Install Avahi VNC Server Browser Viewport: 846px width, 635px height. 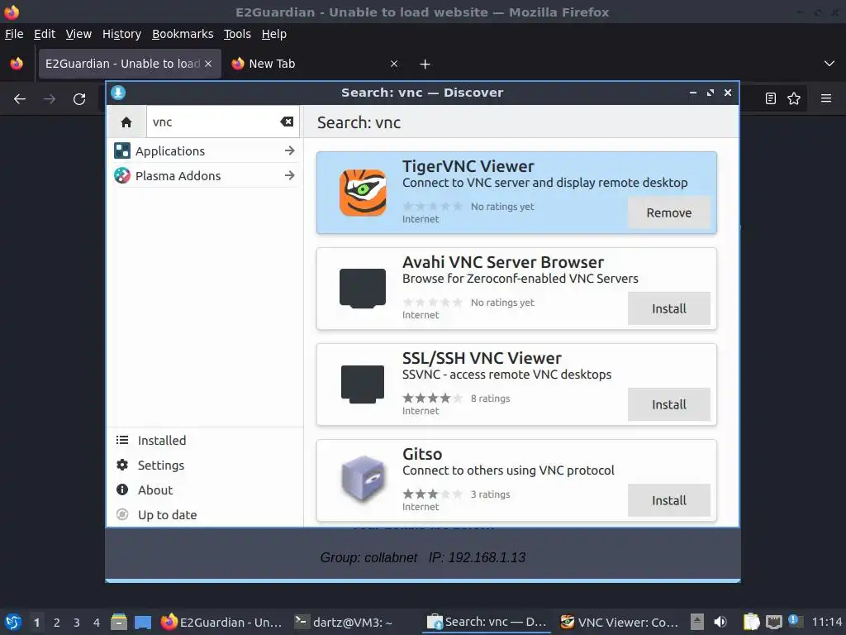pyautogui.click(x=669, y=308)
